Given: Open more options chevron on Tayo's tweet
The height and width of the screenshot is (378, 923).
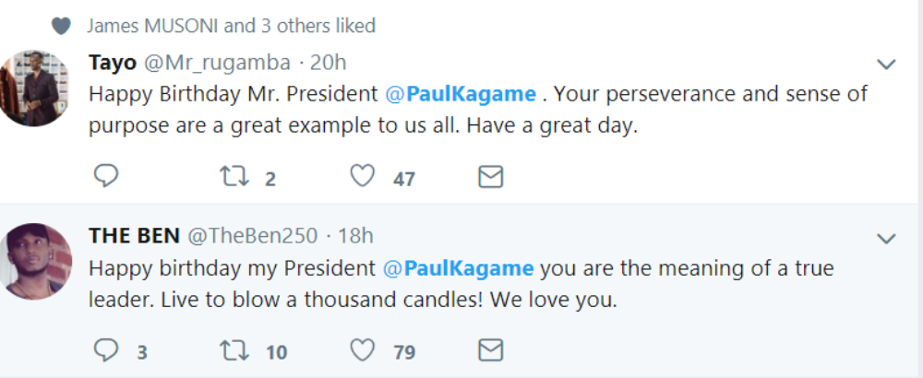Looking at the screenshot, I should point(886,64).
